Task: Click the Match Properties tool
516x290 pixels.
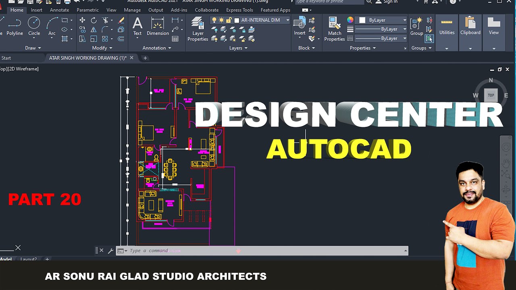Action: (335, 29)
